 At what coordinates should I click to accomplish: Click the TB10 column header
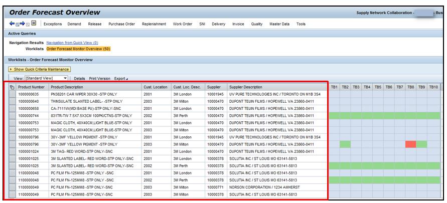click(433, 87)
